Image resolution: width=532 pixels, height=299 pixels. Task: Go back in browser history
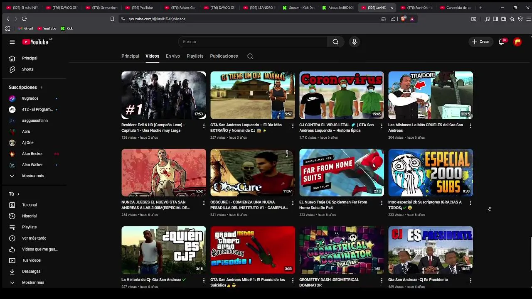tap(7, 19)
